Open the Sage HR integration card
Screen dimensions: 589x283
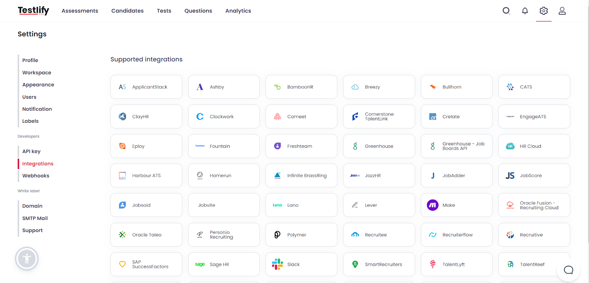point(224,264)
